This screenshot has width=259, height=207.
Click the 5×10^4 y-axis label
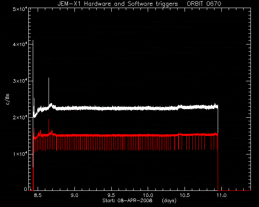pos(20,9)
